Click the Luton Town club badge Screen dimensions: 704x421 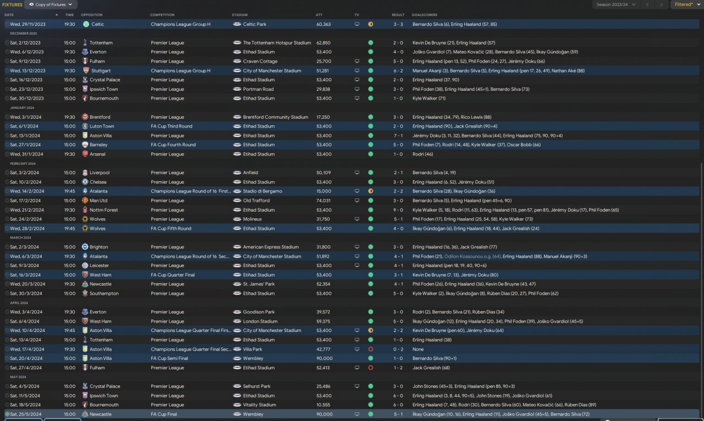click(85, 126)
